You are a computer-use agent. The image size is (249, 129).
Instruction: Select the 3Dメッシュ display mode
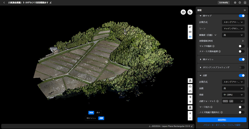(91, 118)
